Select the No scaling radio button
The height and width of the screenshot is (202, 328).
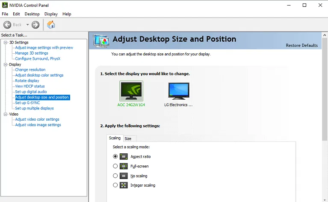pos(115,176)
